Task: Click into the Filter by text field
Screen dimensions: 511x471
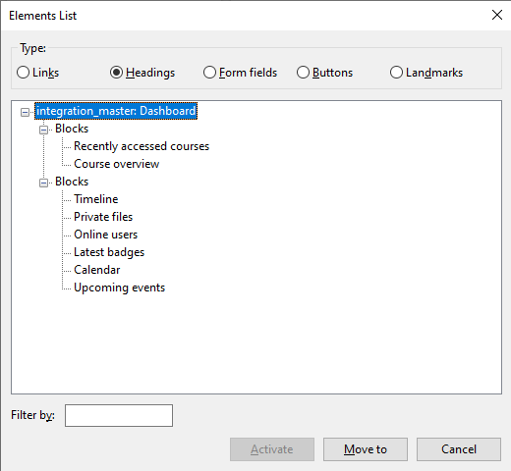Action: 119,415
